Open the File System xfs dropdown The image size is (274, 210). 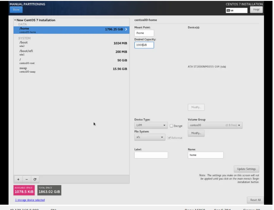tap(150, 137)
